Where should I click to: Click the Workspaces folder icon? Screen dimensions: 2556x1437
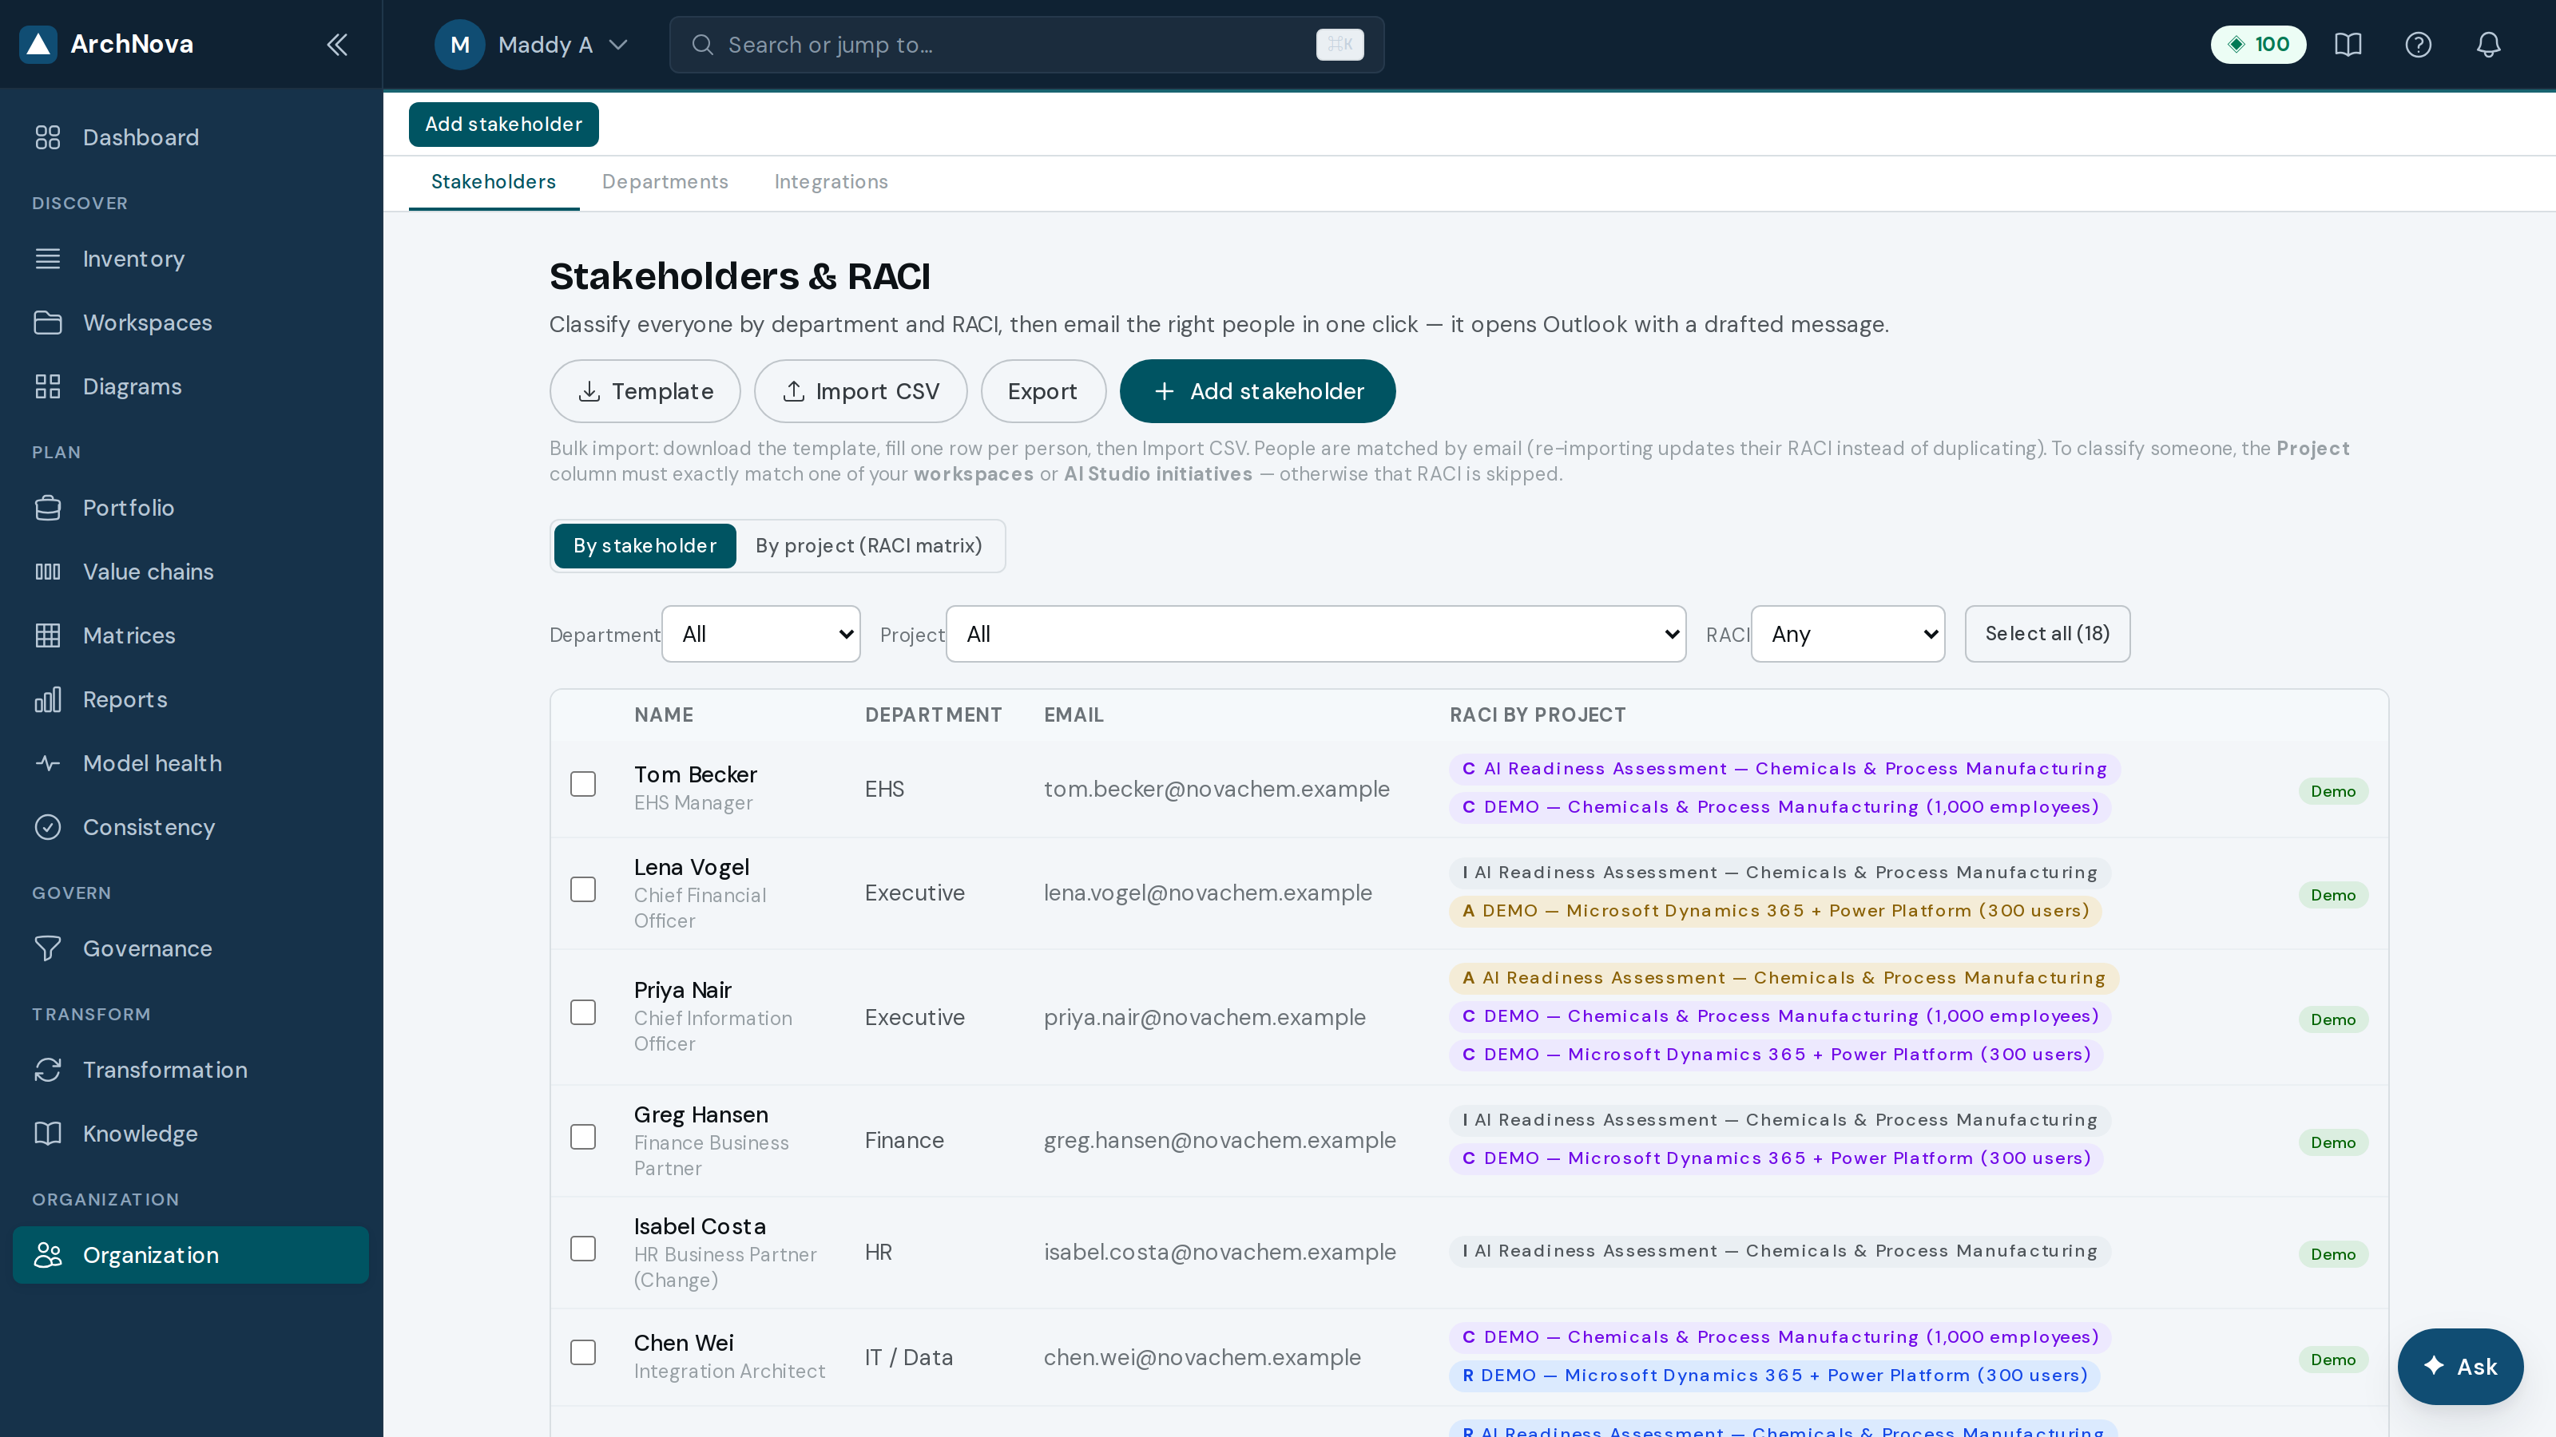click(x=48, y=323)
